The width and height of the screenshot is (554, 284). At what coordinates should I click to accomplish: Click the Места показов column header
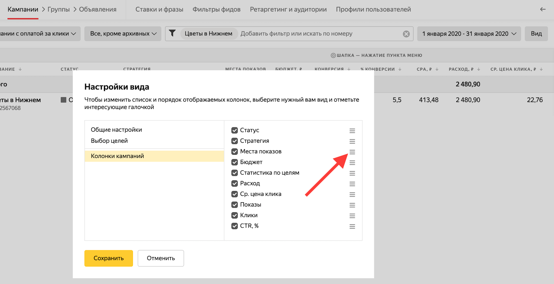click(245, 69)
